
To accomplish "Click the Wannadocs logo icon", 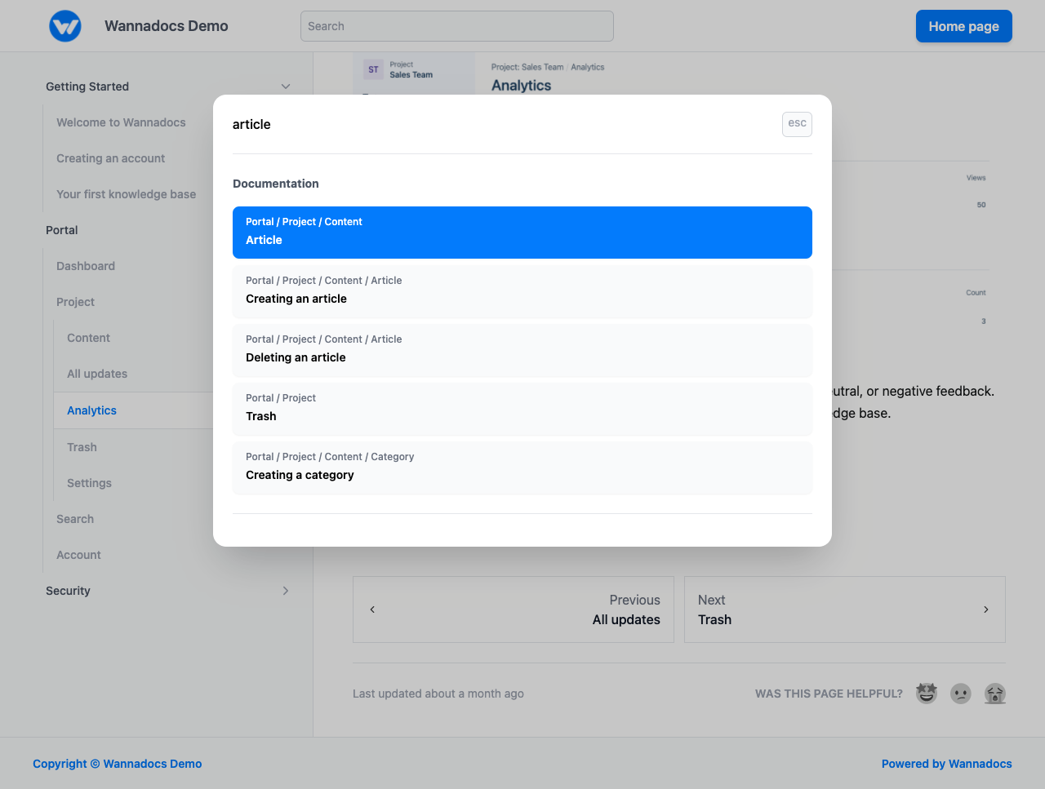I will click(65, 26).
